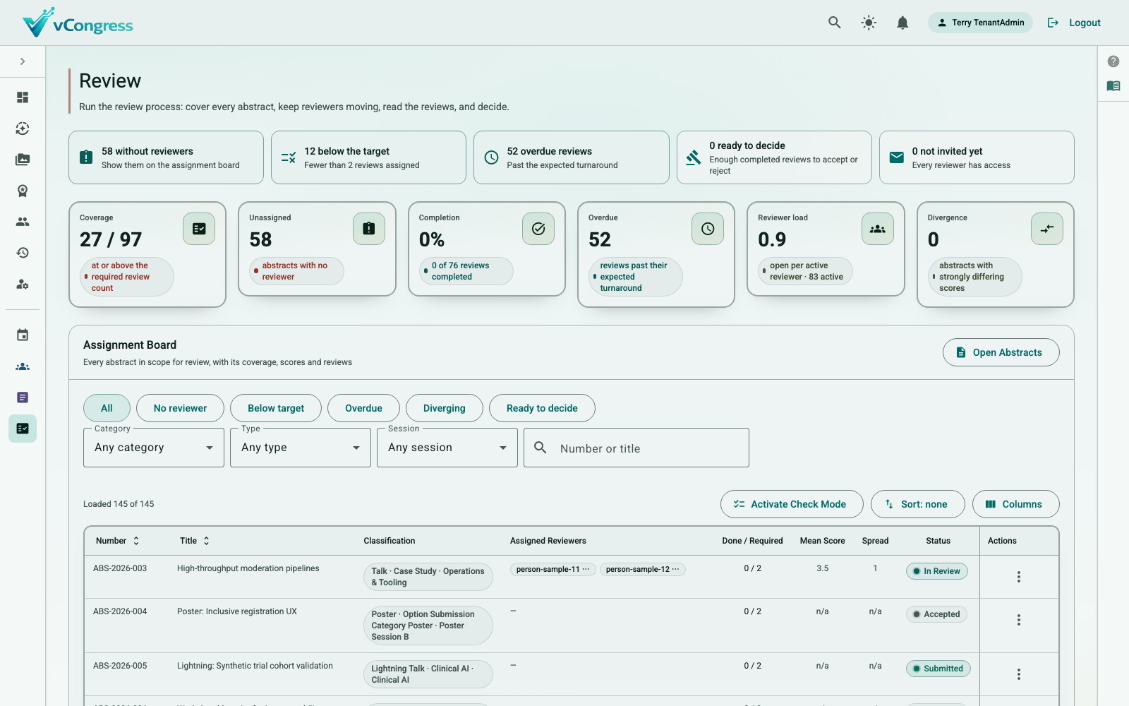Select the Overdue filter chip
The width and height of the screenshot is (1129, 706).
363,408
